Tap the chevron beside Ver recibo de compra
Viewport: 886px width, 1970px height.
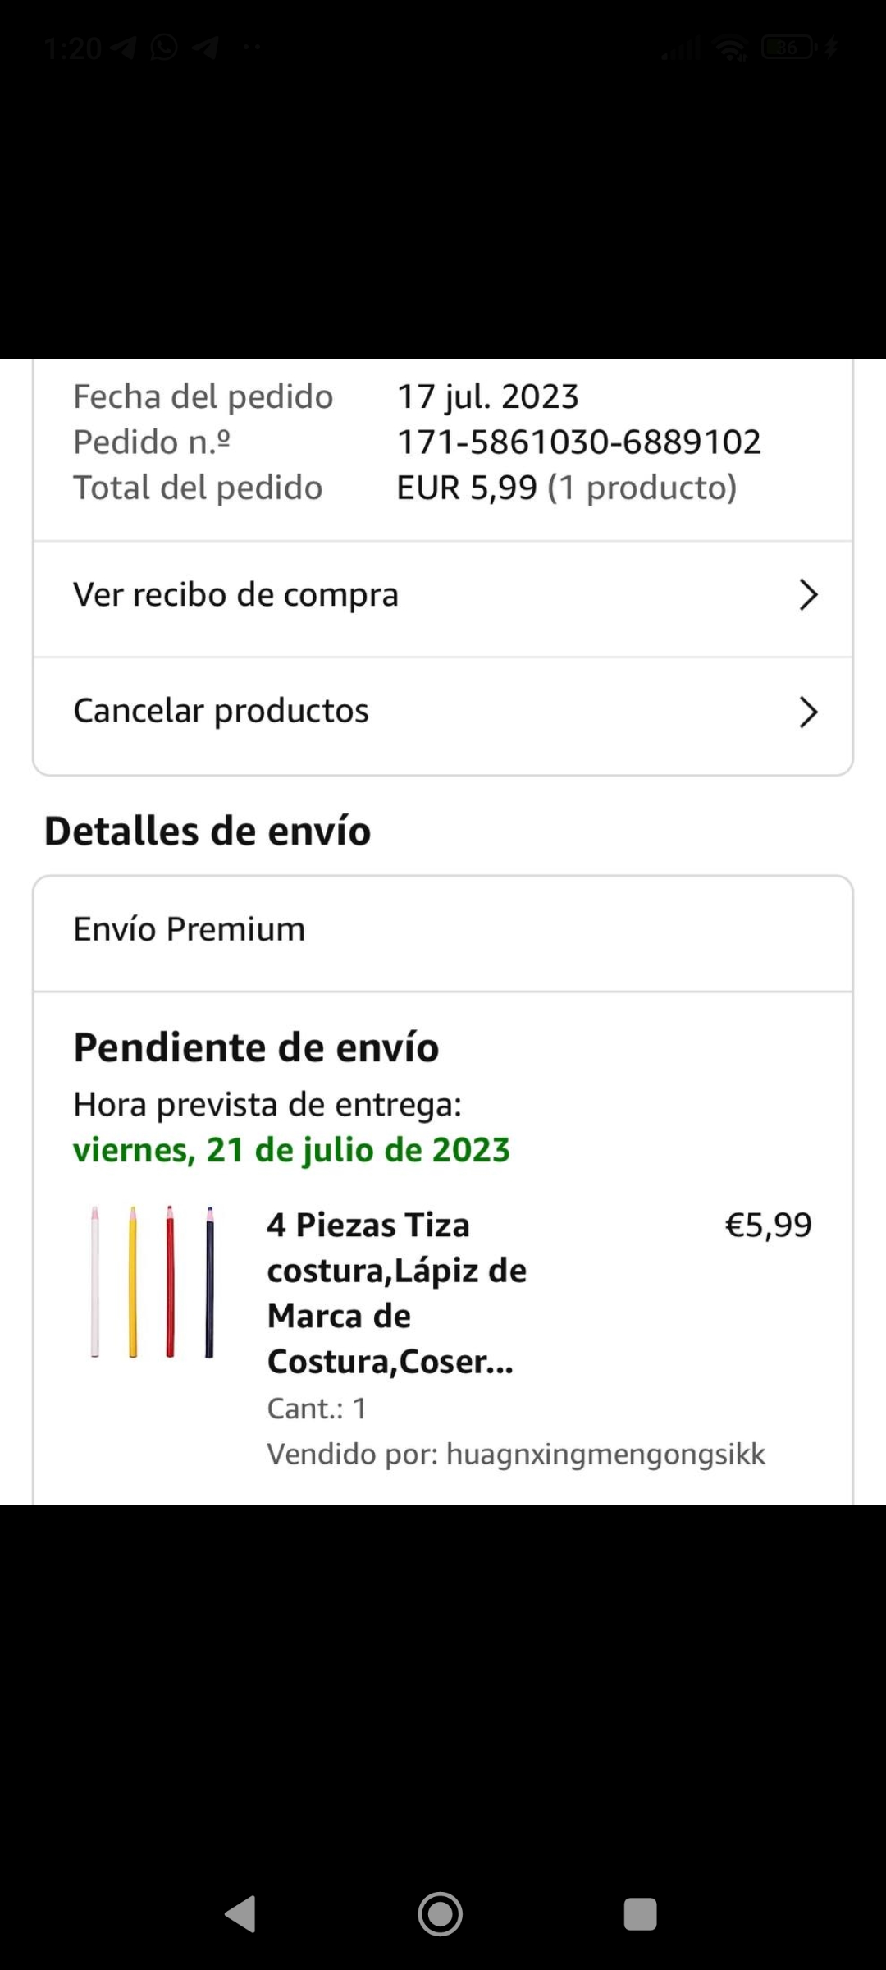tap(808, 595)
